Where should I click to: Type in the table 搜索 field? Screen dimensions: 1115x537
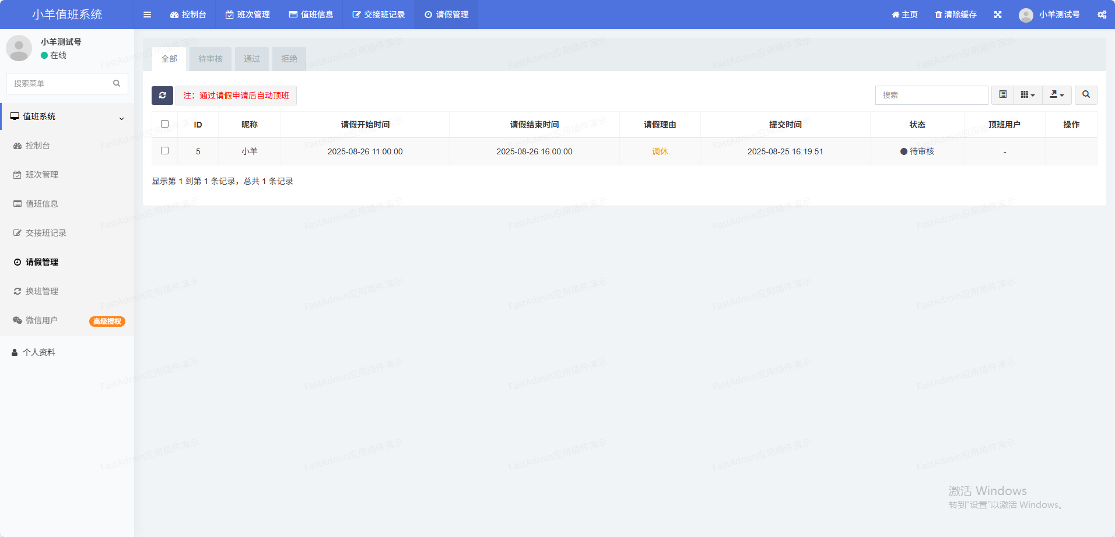tap(931, 95)
